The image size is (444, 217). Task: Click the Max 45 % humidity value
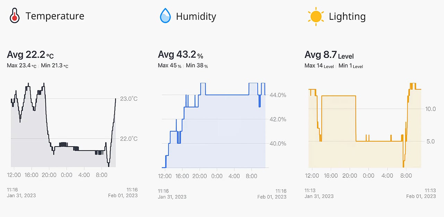tap(170, 66)
